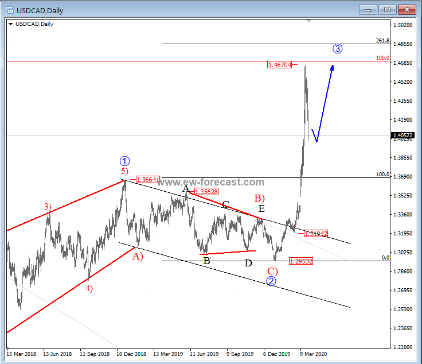Viewport: 422px width, 364px height.
Task: Click the circled blue wave 3 label
Action: point(338,49)
